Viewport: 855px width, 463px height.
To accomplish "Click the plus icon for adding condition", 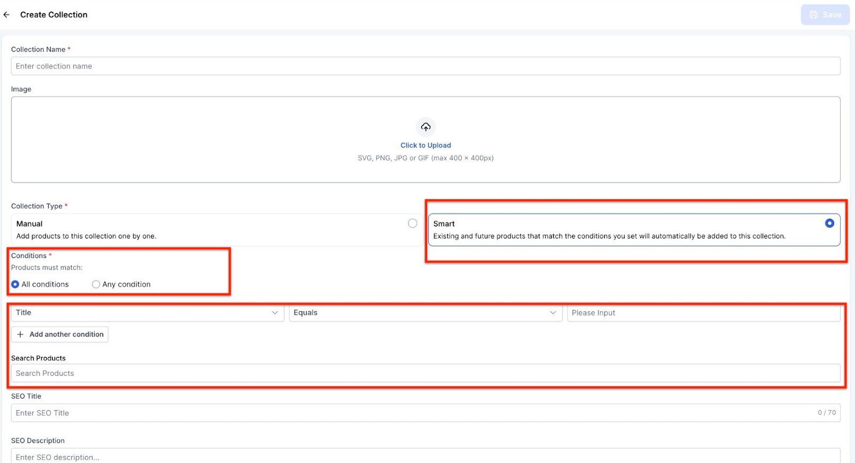I will (20, 335).
